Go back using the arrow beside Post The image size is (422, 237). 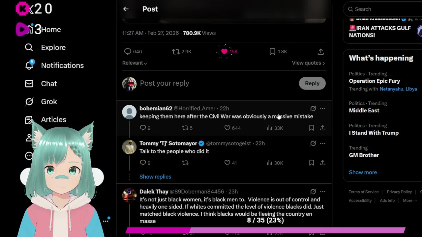click(x=126, y=9)
